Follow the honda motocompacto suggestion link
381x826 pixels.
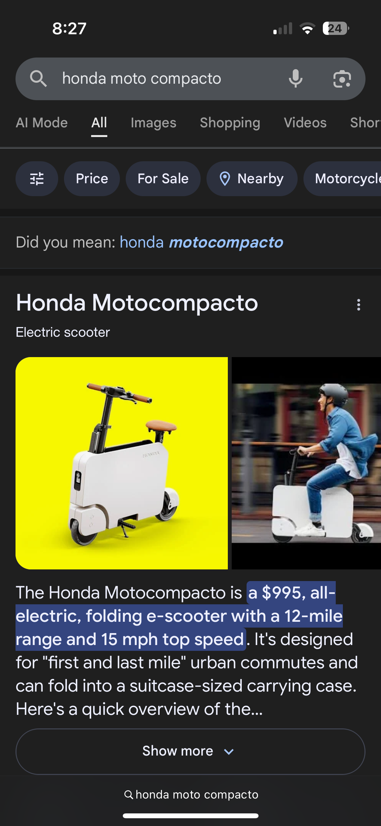pyautogui.click(x=201, y=242)
